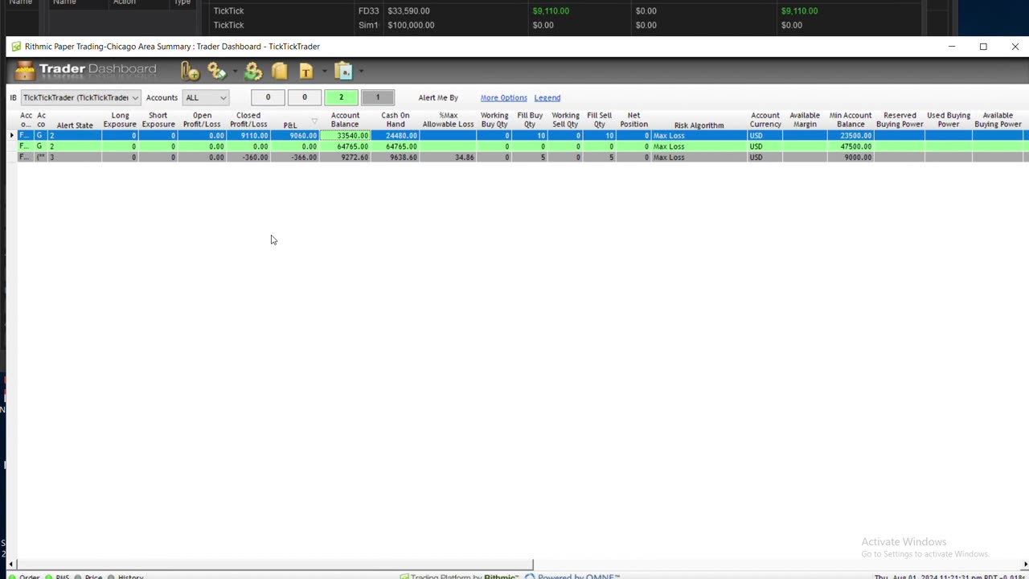Open the IB TickTickTrader combo box

point(80,97)
